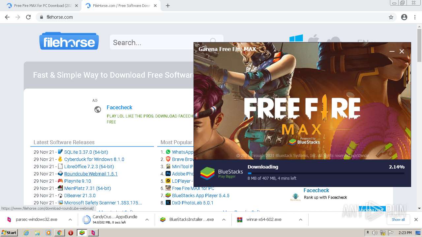This screenshot has height=237, width=422.
Task: Open Cyberduck for Windows 8.1.0 link
Action: click(94, 159)
